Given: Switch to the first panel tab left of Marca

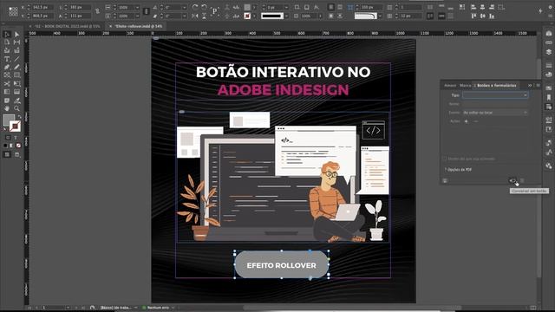Looking at the screenshot, I should point(450,85).
